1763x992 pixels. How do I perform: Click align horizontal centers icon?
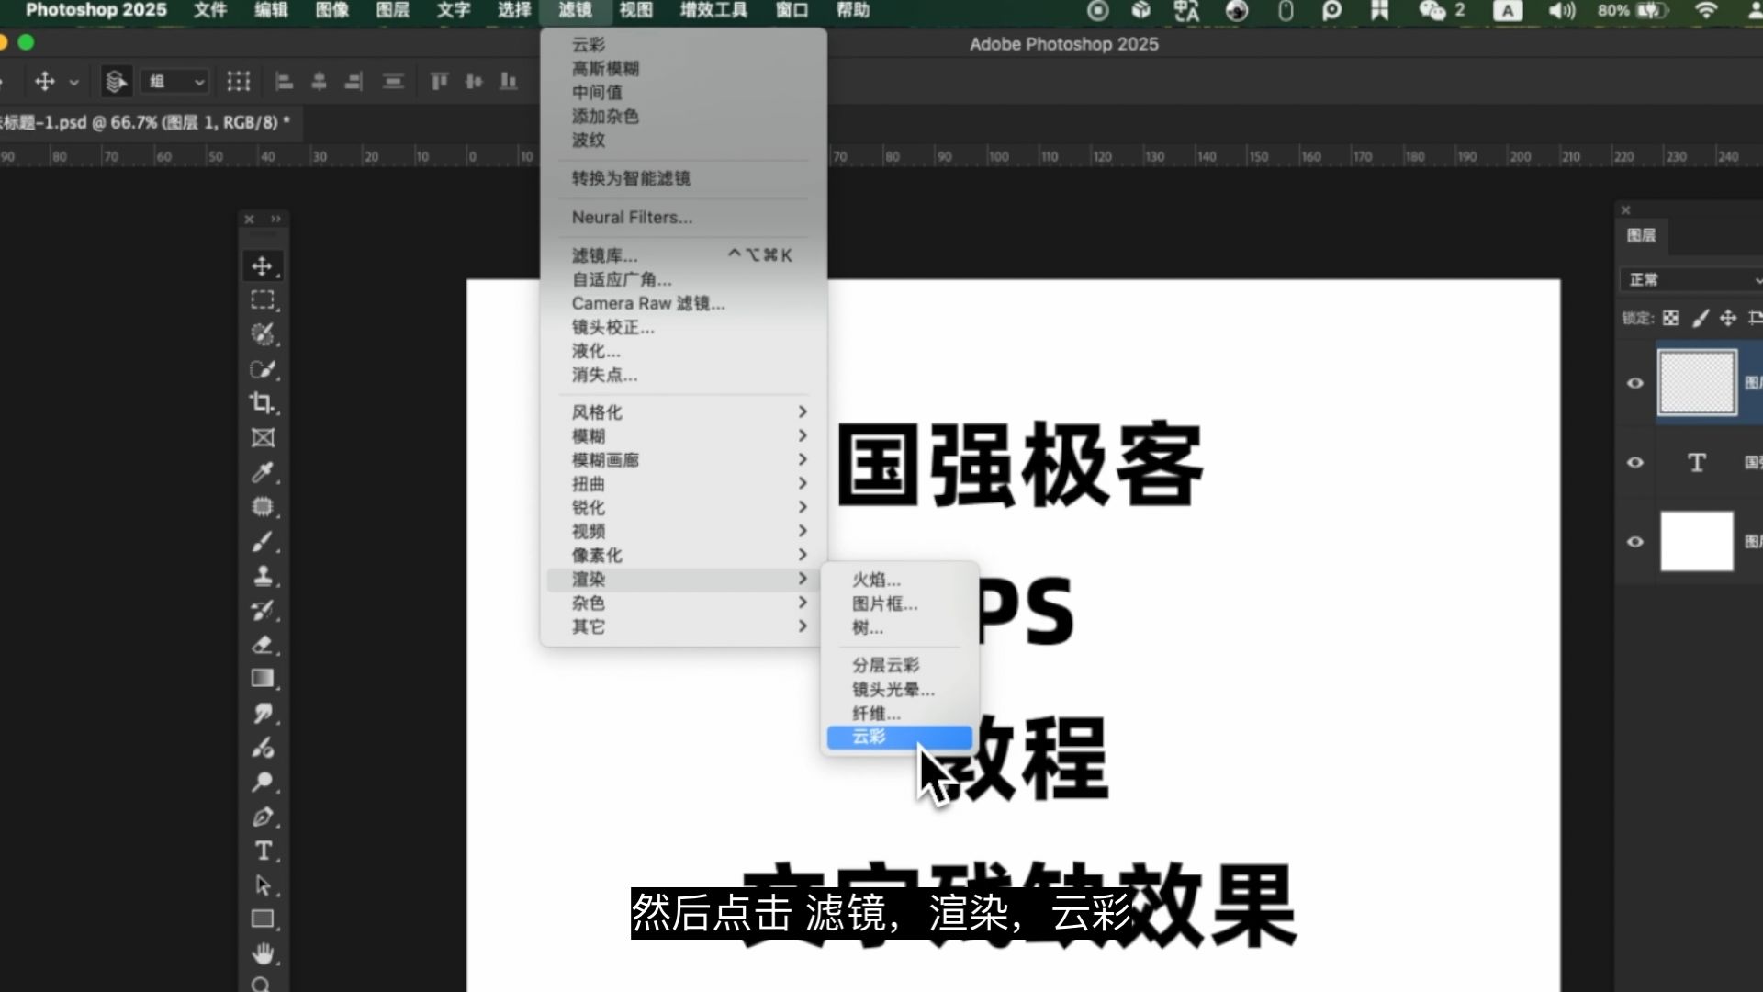tap(319, 82)
